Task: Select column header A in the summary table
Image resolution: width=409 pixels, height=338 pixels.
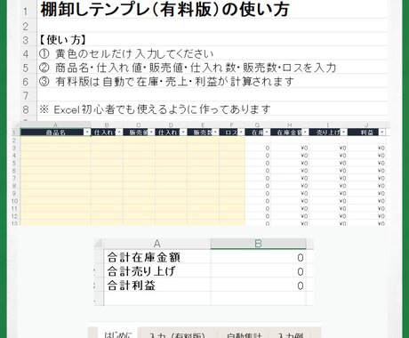Action: (x=157, y=244)
